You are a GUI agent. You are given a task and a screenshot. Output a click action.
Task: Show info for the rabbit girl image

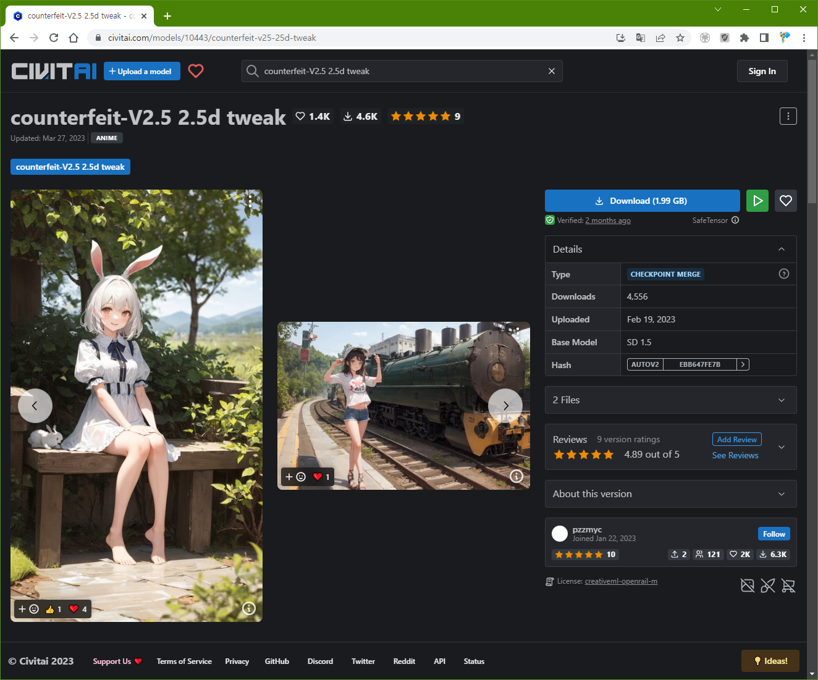[249, 608]
